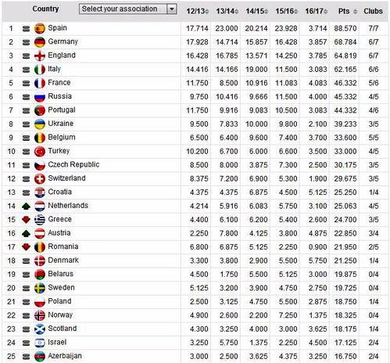Viewport: 390px width, 363px height.
Task: Click the dropdown arrow of association selector
Action: pos(172,9)
